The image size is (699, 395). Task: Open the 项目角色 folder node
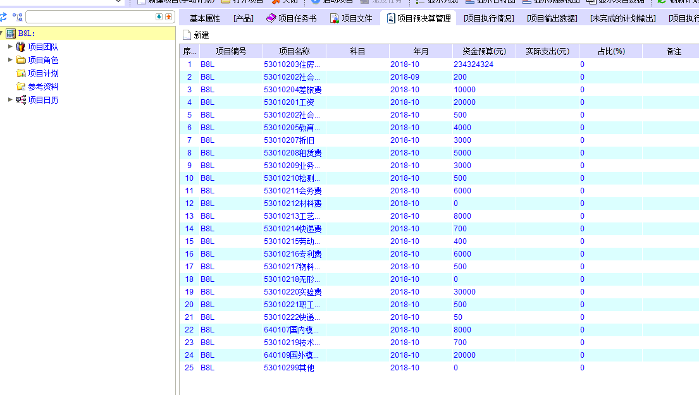(43, 60)
